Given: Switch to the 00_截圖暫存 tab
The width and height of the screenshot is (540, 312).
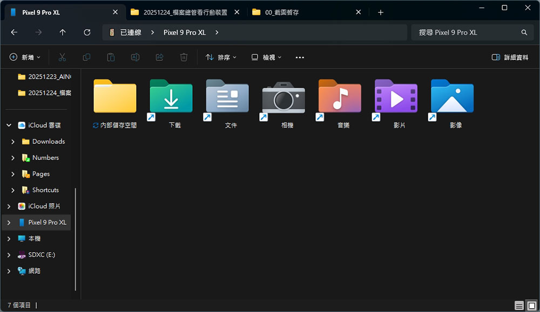Looking at the screenshot, I should [294, 11].
